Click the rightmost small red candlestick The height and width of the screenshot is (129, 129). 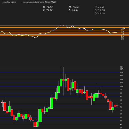click(117, 106)
